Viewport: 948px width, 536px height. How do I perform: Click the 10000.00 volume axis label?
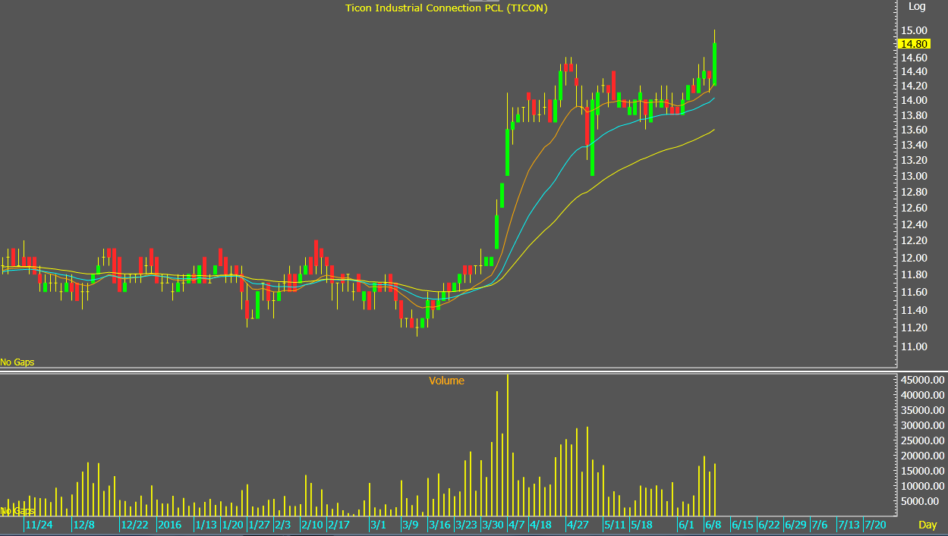point(921,486)
